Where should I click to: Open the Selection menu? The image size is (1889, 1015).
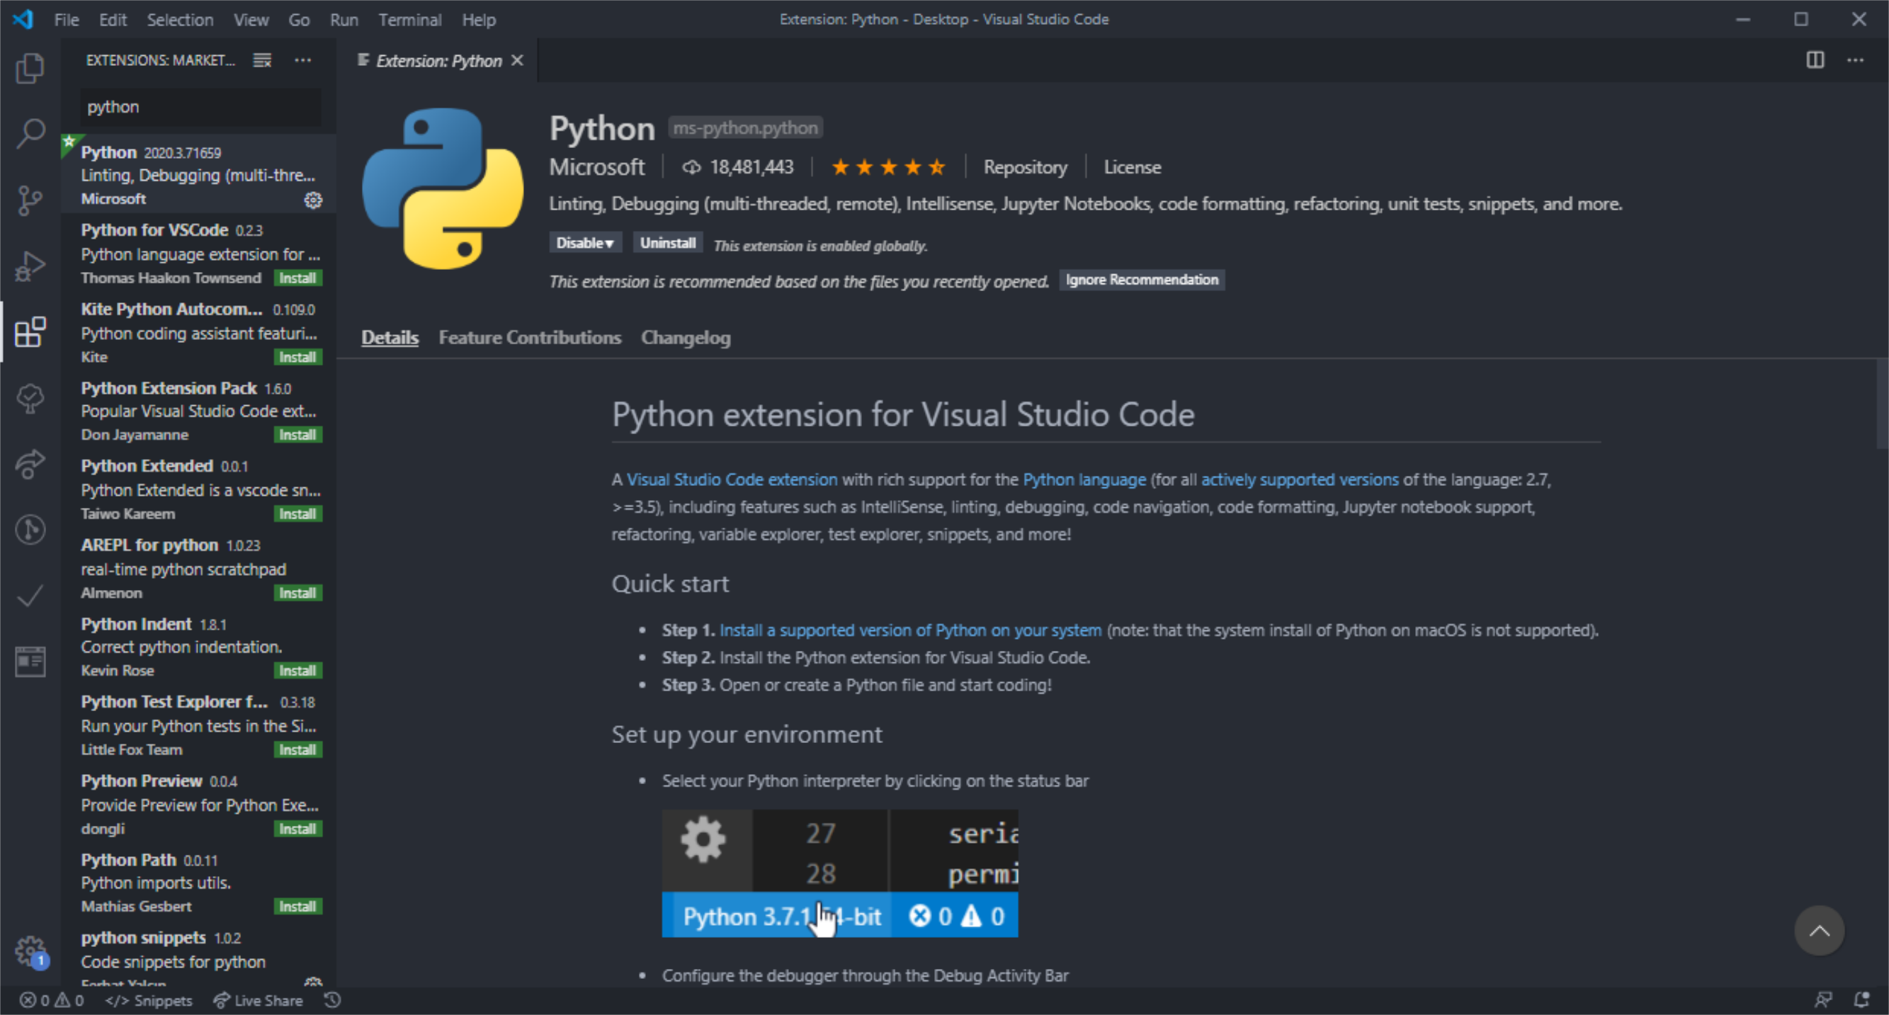(x=181, y=20)
